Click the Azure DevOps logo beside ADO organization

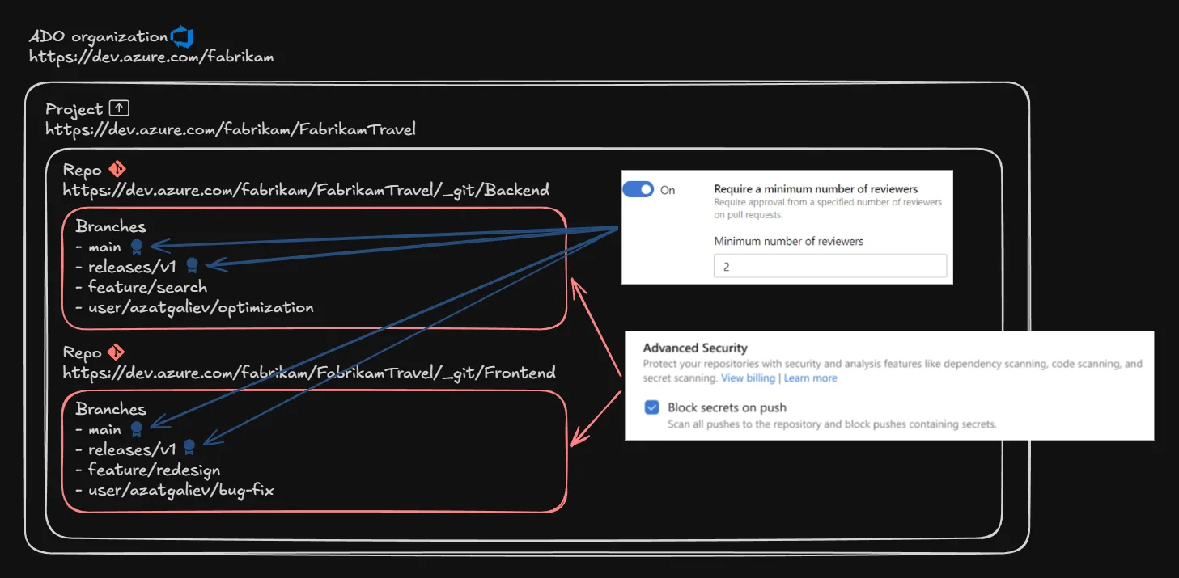[182, 36]
